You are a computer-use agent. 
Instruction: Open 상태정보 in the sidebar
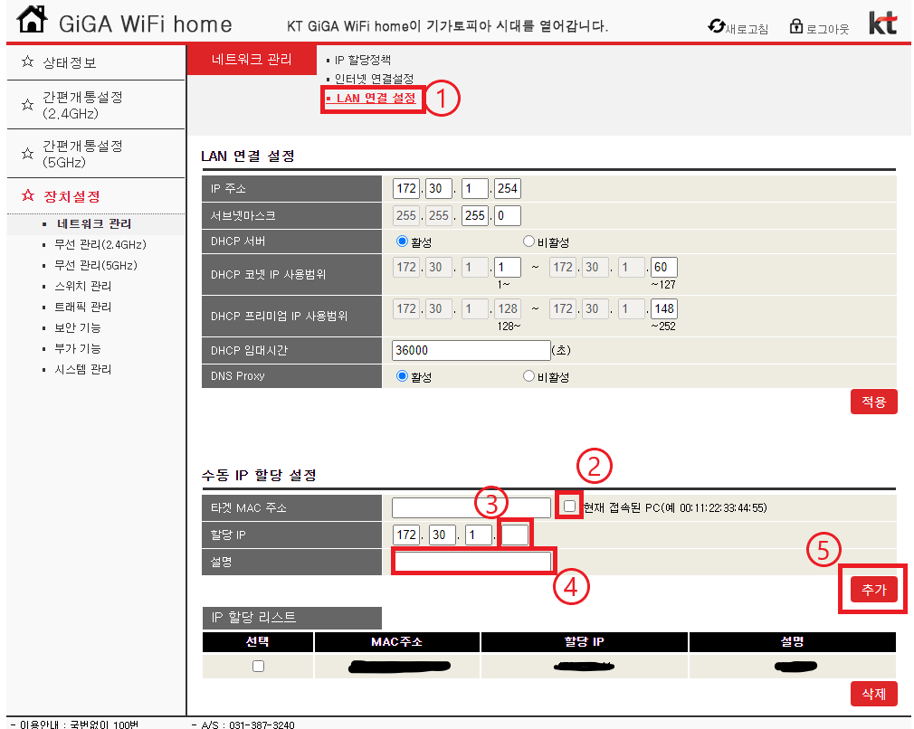click(70, 62)
